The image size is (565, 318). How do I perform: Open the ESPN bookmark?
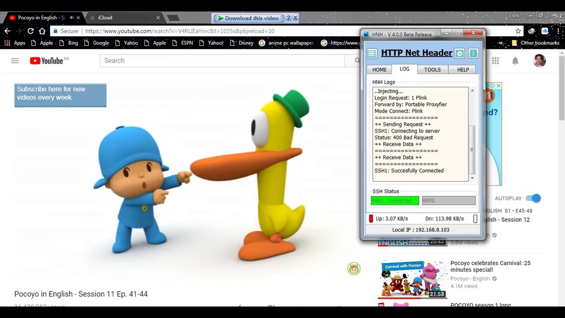click(182, 43)
